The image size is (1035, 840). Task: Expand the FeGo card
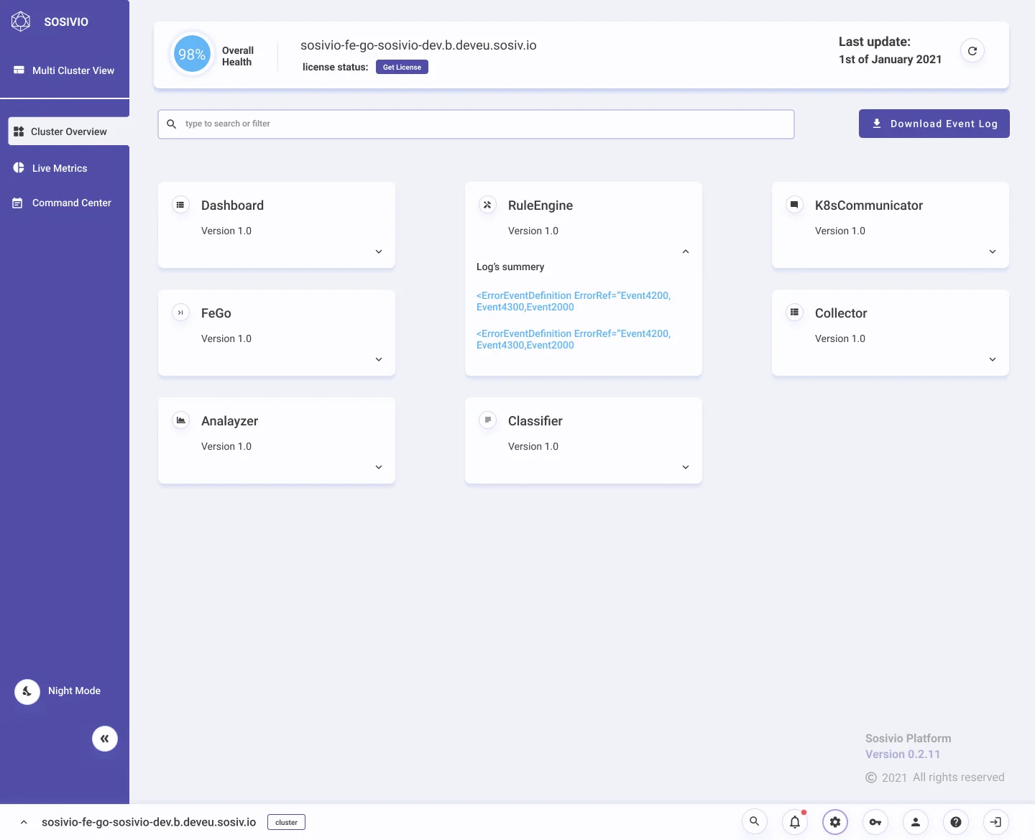379,359
